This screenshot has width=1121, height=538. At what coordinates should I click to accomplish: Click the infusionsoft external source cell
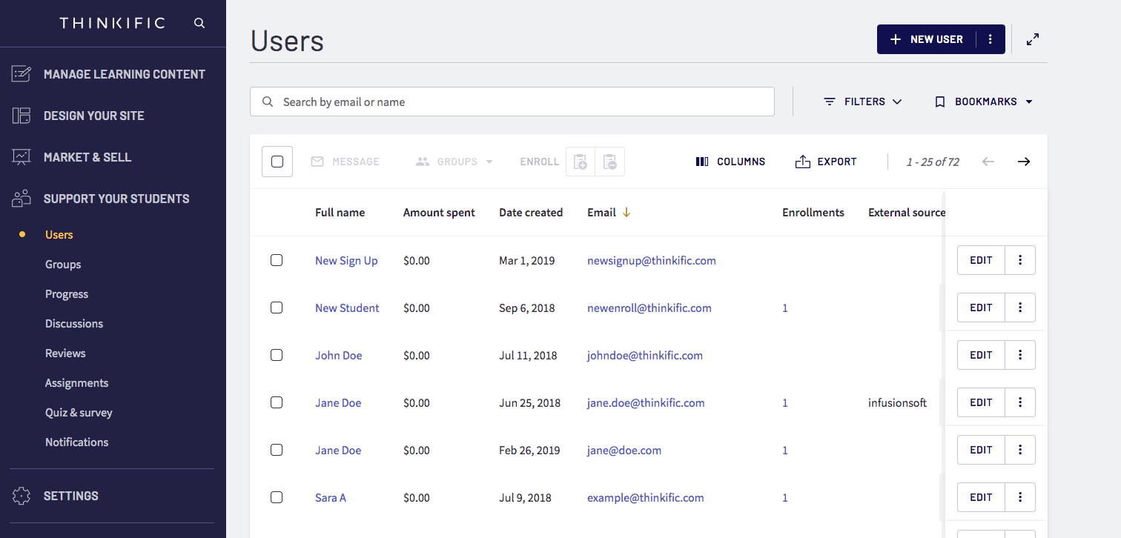[897, 403]
